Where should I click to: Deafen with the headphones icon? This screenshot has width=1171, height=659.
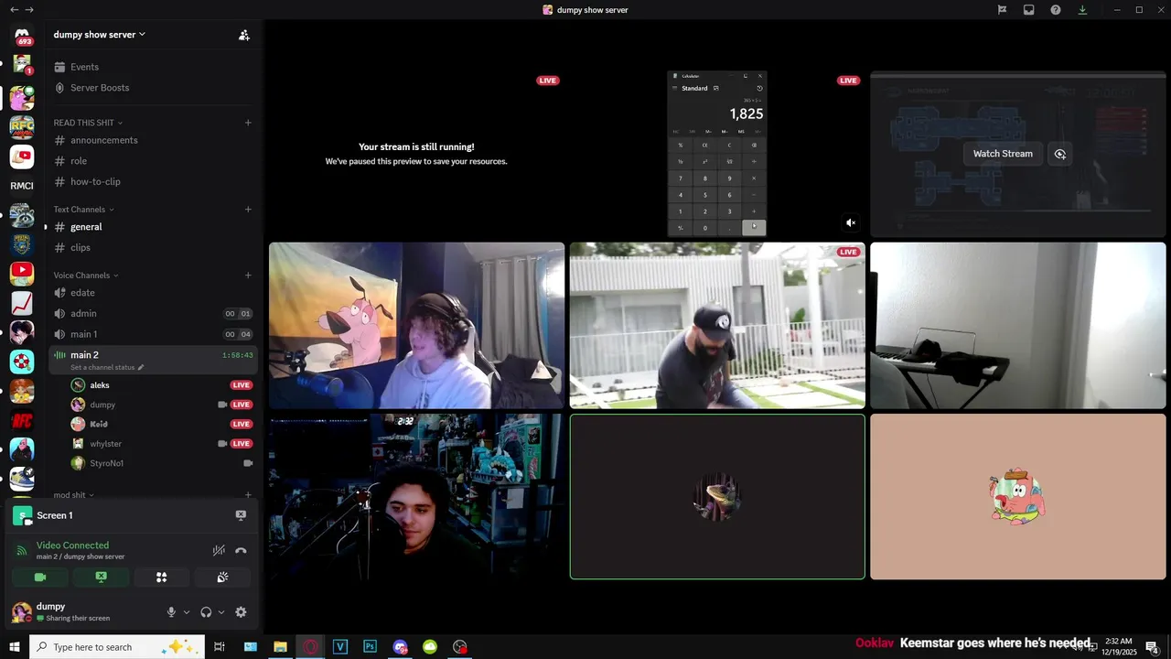tap(206, 612)
